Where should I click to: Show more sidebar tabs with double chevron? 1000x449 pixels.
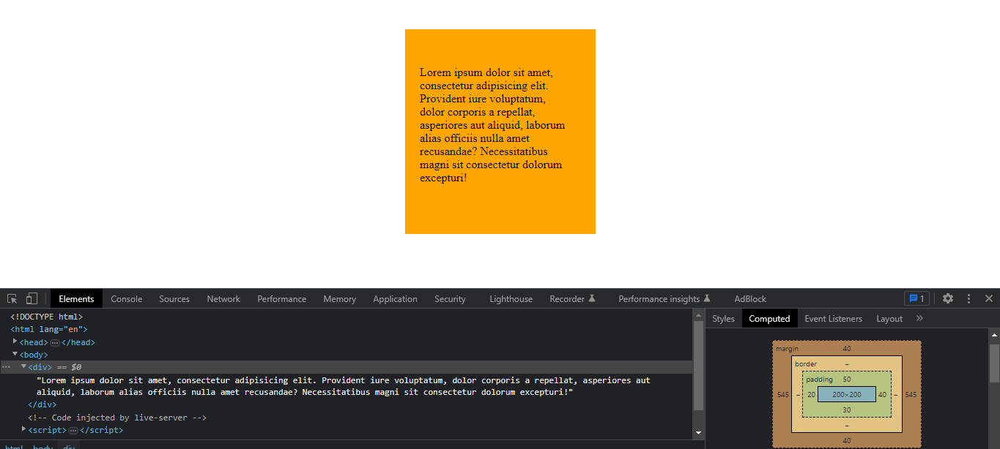(920, 318)
